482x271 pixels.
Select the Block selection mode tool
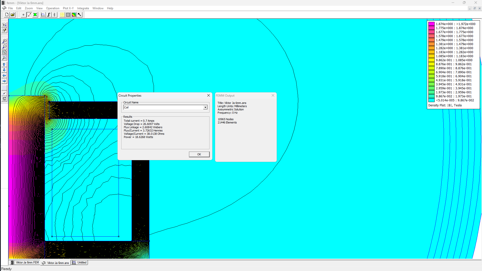[35, 15]
